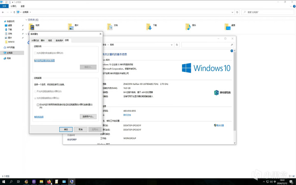Go up one level with up arrow
Viewport: 296px width, 185px height.
[14, 12]
